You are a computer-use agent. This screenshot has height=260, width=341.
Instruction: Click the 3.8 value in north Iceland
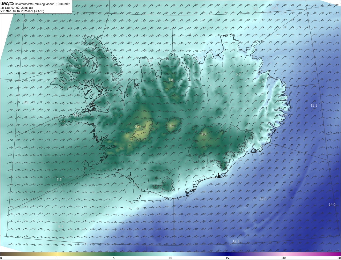[170, 80]
